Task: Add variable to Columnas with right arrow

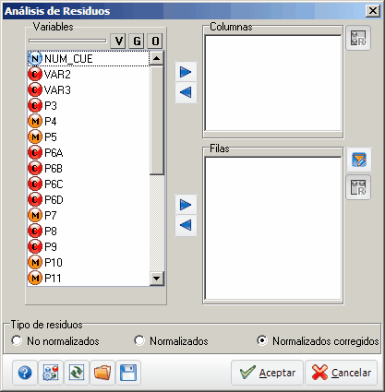Action: coord(186,72)
